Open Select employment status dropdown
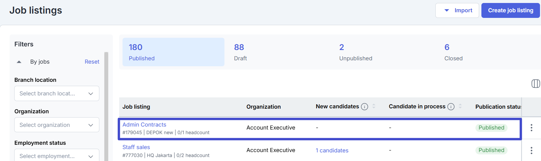Screen dimensions: 541x161 pyautogui.click(x=57, y=156)
